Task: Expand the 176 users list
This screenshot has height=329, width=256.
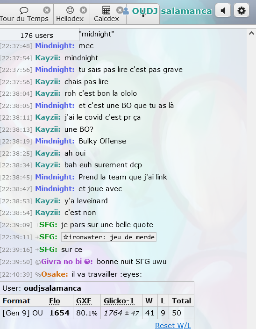Action: coord(37,35)
